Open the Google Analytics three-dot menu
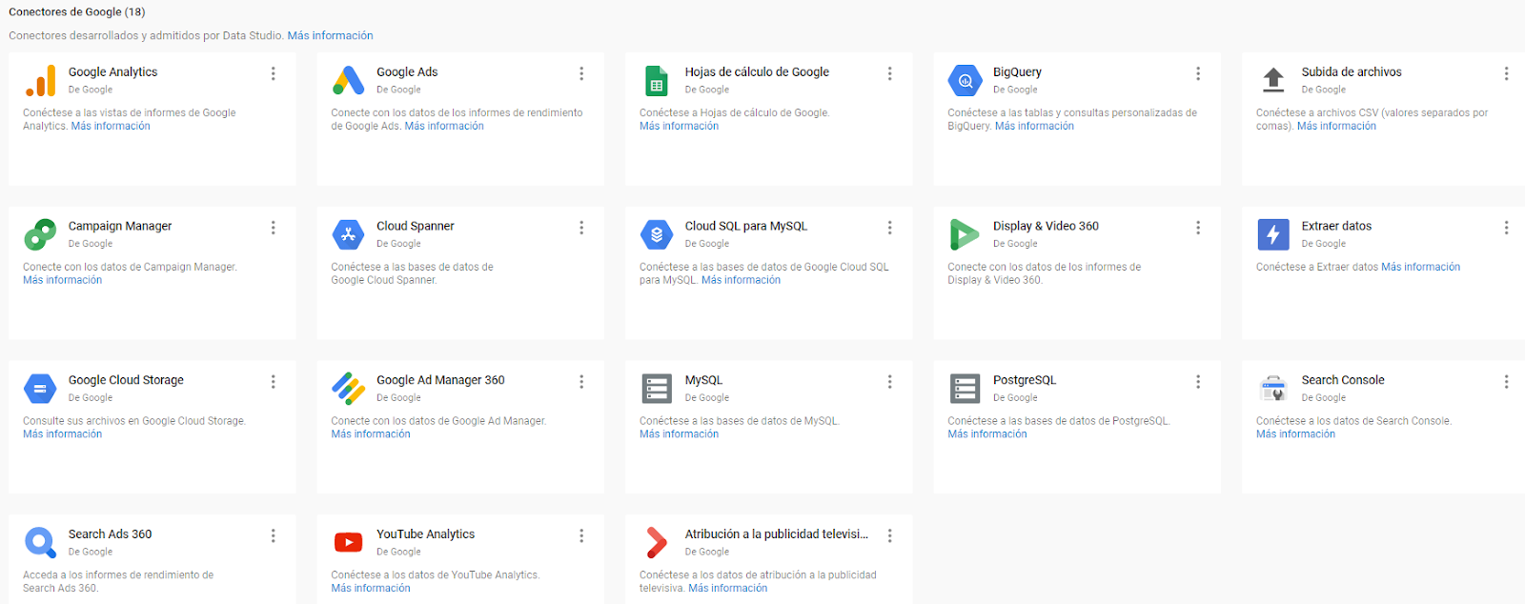The height and width of the screenshot is (604, 1525). (x=274, y=73)
